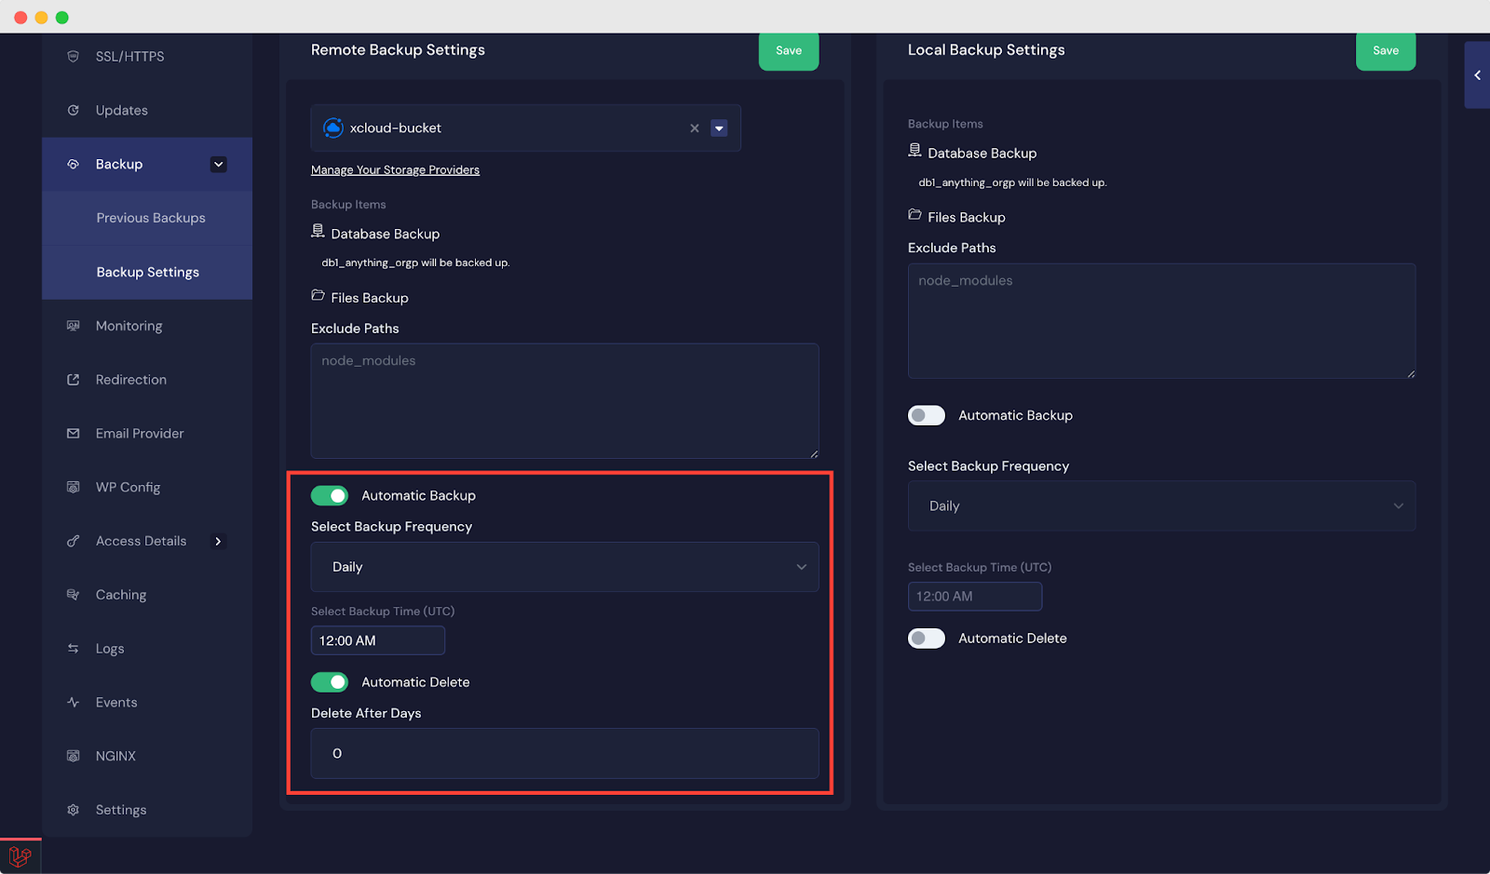Turn off Automatic Delete for remote backups

(x=329, y=681)
